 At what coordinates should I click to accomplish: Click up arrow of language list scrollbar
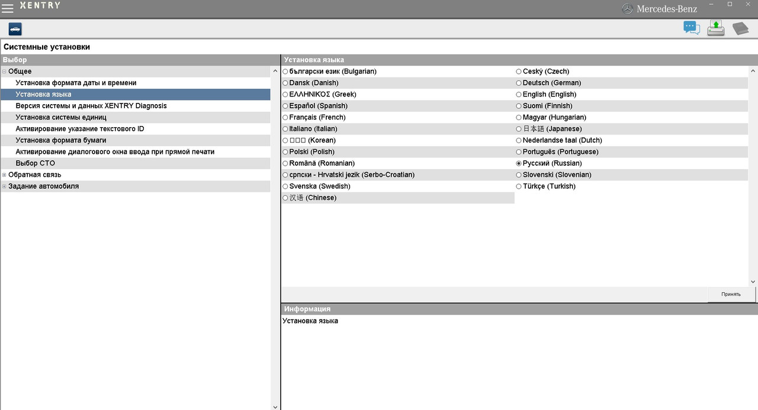click(x=753, y=71)
